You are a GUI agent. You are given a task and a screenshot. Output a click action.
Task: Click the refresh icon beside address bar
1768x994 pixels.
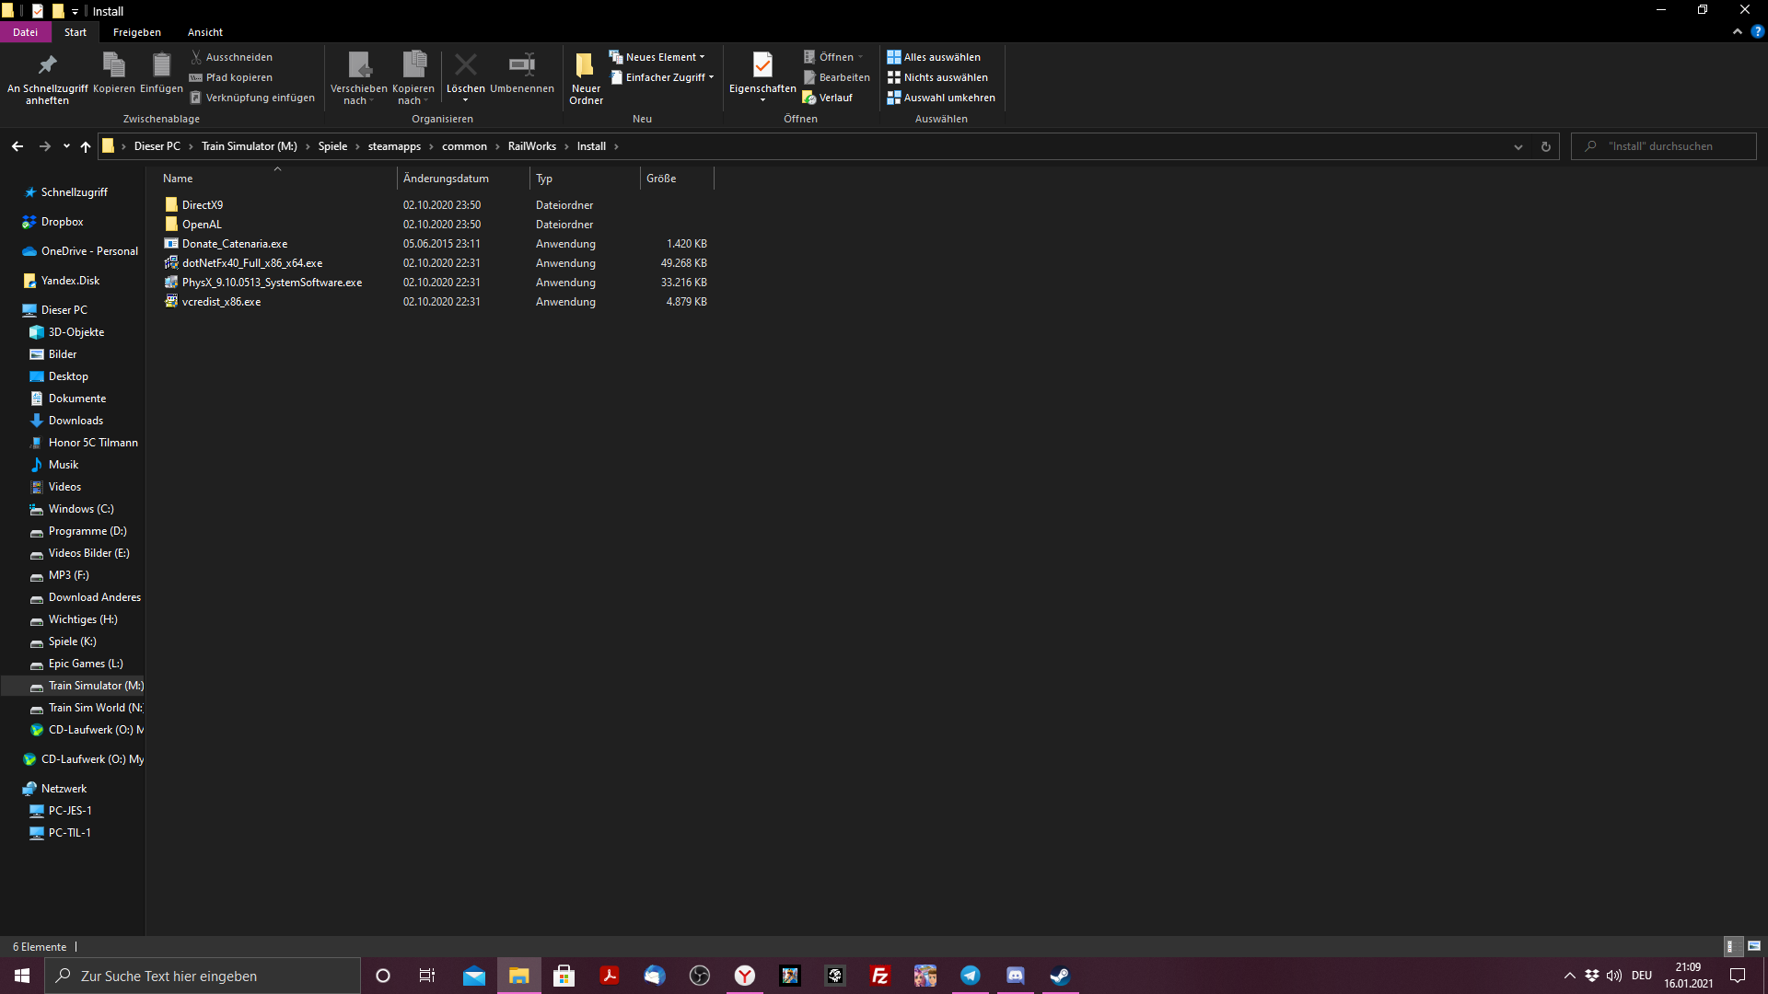pos(1546,146)
